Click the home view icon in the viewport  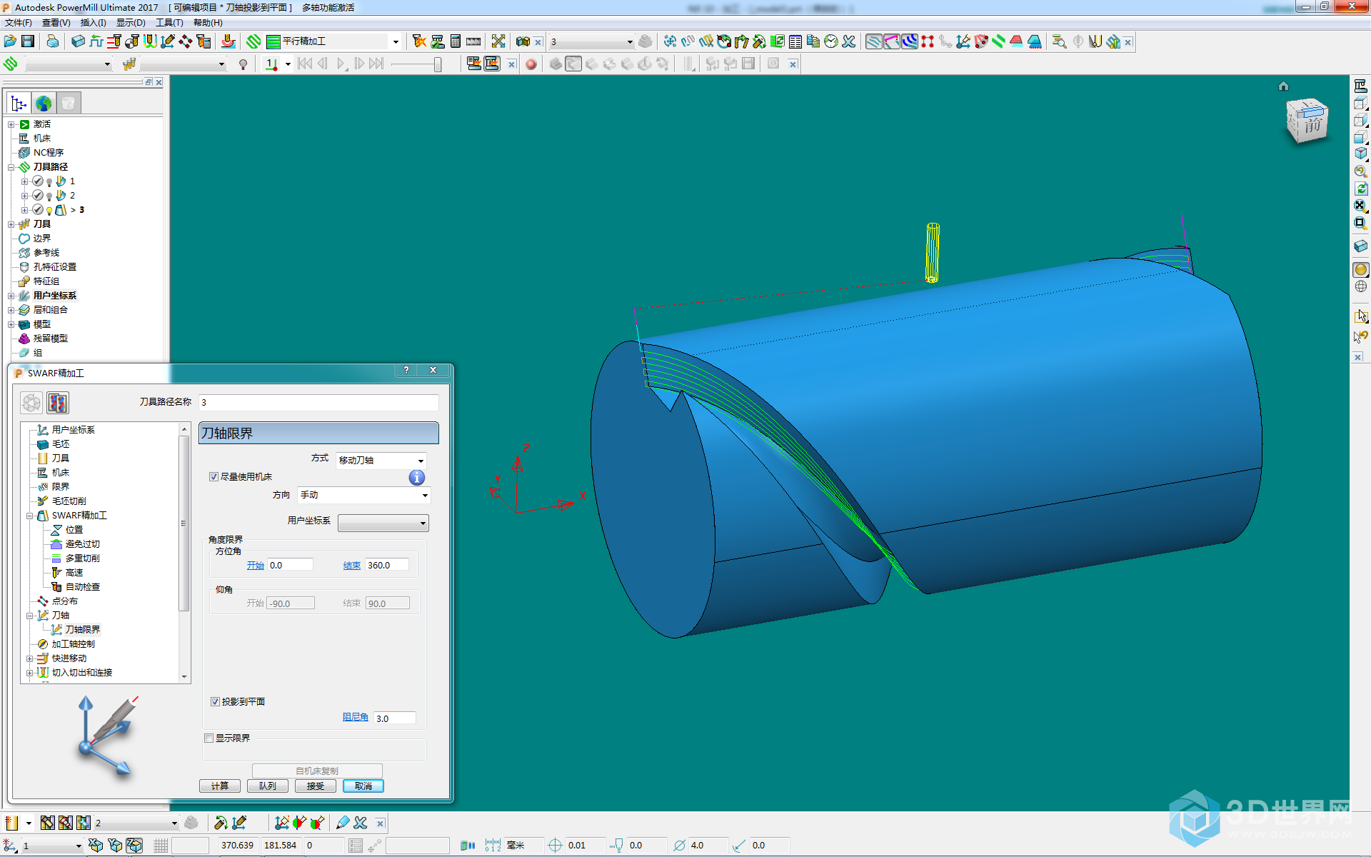coord(1283,86)
